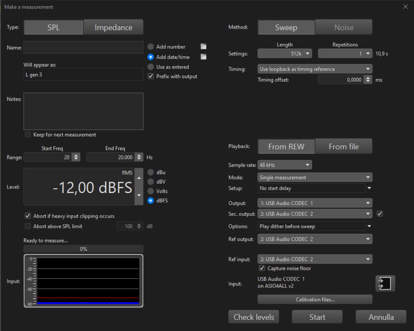Toggle the Capture noise floor checkbox
The image size is (414, 331).
262,268
